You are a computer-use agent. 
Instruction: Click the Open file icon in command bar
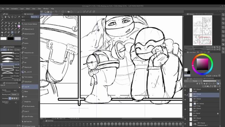(x=48, y=12)
